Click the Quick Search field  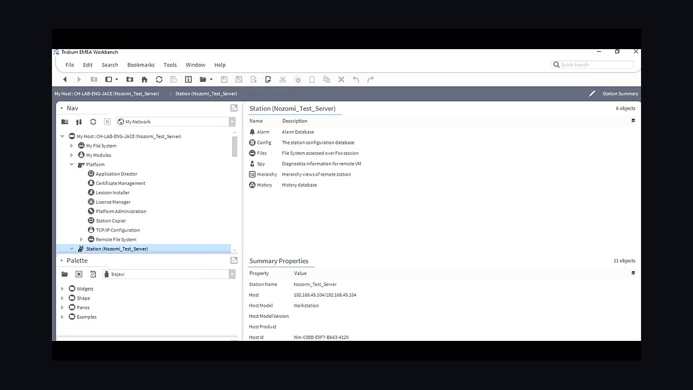click(593, 65)
